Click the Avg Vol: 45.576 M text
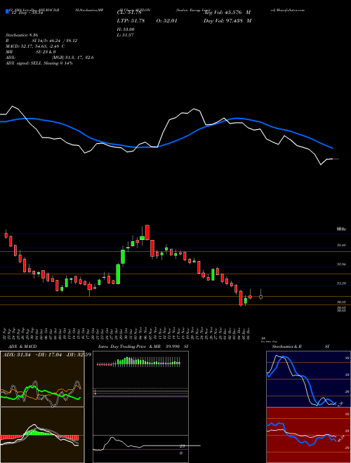Screen dimensions: 351x463 pyautogui.click(x=227, y=12)
